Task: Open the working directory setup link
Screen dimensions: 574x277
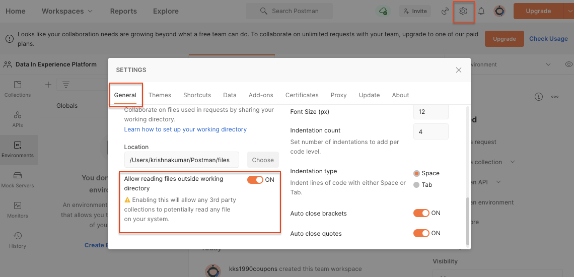Action: pyautogui.click(x=185, y=129)
